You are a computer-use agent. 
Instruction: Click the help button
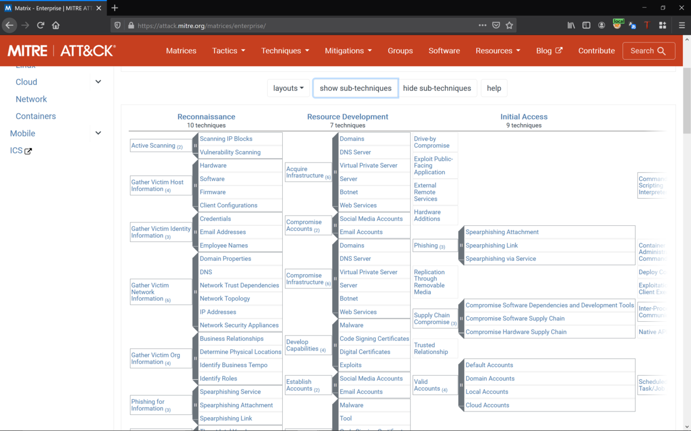click(x=494, y=88)
